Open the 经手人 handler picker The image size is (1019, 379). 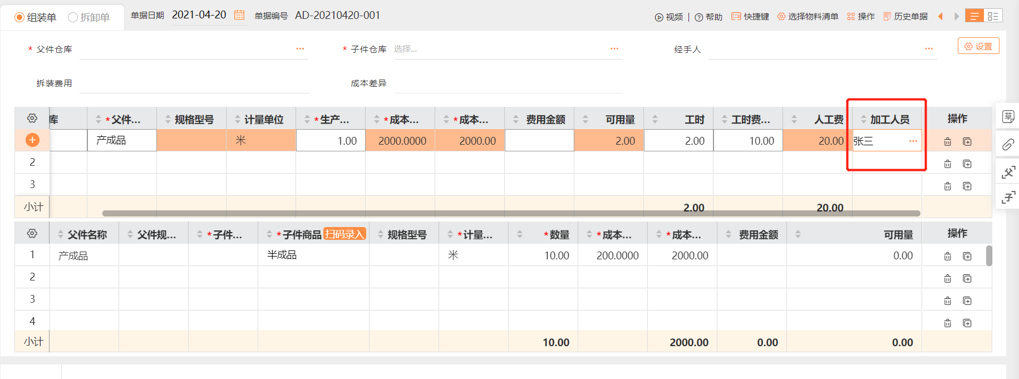point(928,49)
